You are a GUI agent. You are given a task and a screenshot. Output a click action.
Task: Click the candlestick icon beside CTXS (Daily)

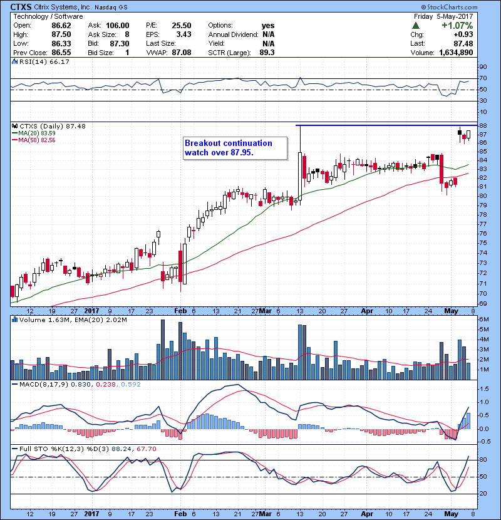pos(14,126)
